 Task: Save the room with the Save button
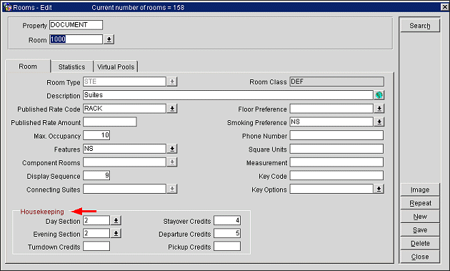pyautogui.click(x=420, y=230)
